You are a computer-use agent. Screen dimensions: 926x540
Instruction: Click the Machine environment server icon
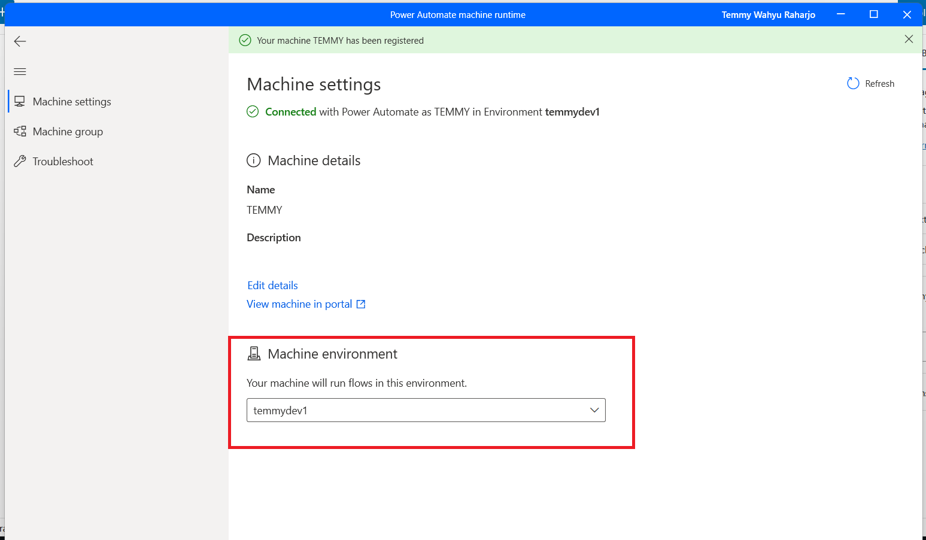tap(254, 354)
